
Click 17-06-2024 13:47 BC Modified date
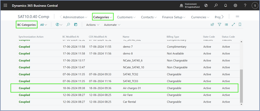(x=74, y=67)
